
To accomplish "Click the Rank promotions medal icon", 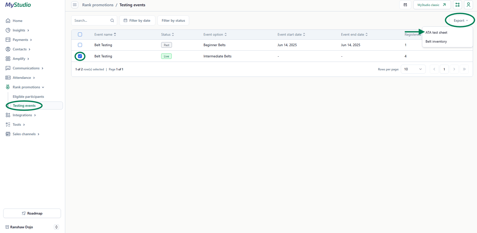I will click(x=8, y=87).
